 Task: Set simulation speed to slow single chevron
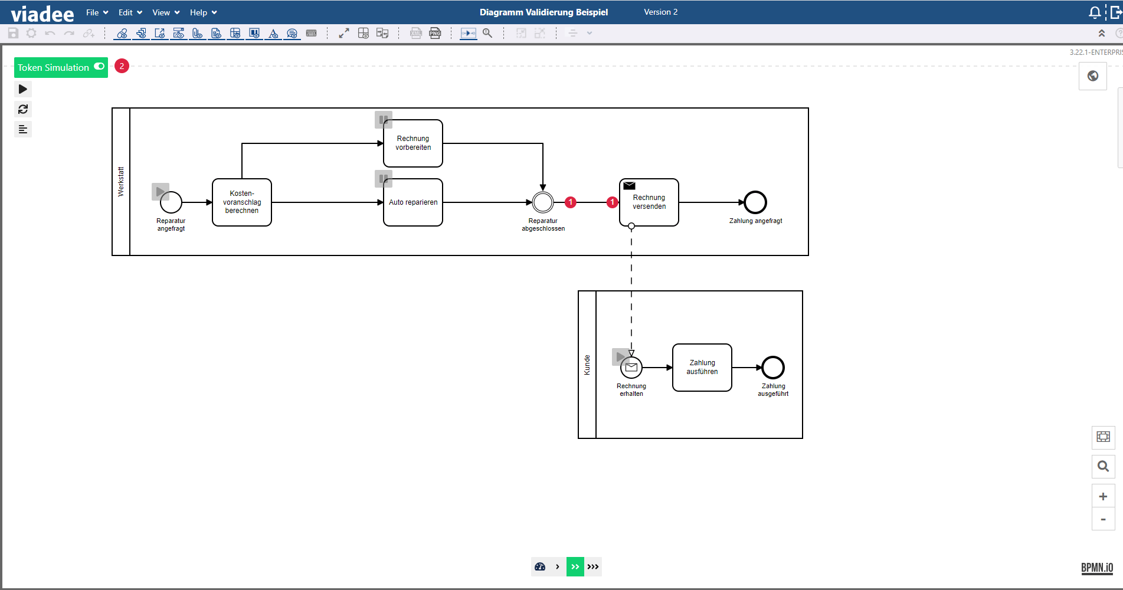click(x=558, y=566)
